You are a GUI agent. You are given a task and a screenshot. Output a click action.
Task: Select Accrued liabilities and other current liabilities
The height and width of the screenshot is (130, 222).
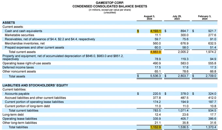coord(35,98)
